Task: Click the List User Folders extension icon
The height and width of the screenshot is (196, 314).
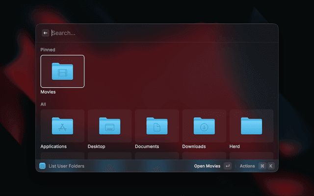Action: [x=43, y=166]
